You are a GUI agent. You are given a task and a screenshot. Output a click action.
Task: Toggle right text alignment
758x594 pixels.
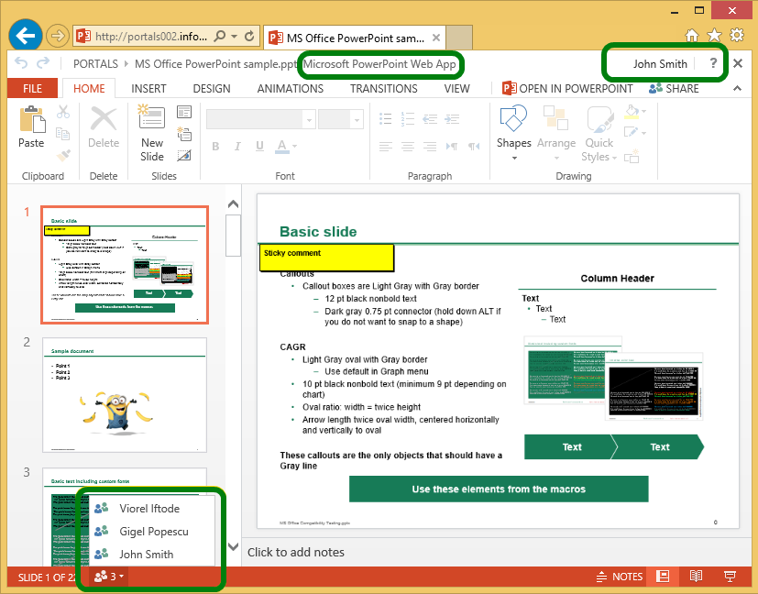(x=430, y=147)
